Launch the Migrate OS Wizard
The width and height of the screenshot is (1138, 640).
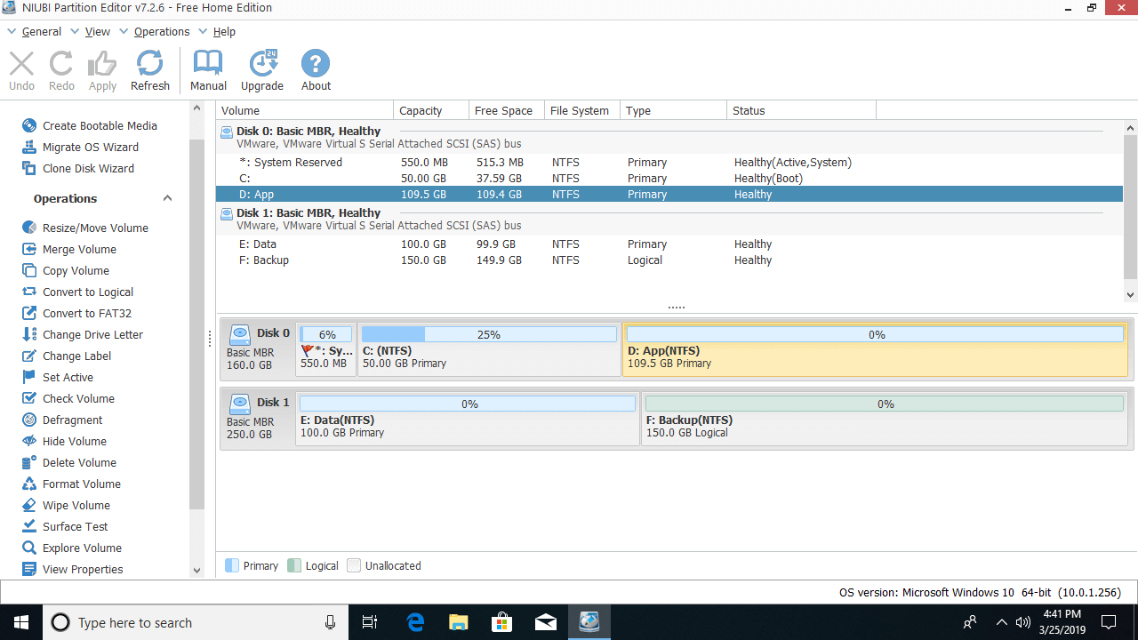[90, 147]
